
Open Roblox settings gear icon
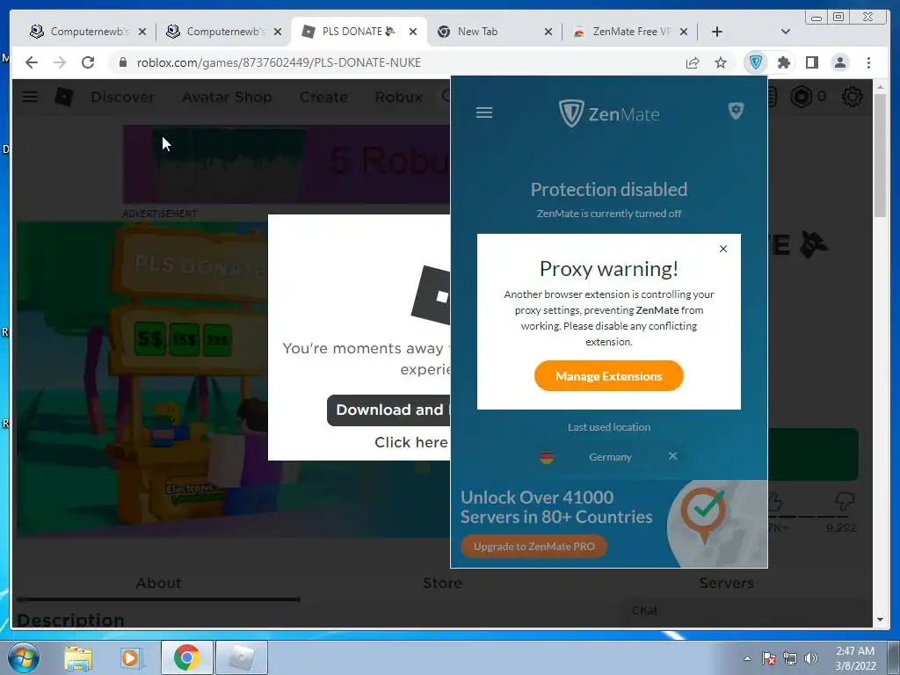[x=852, y=97]
